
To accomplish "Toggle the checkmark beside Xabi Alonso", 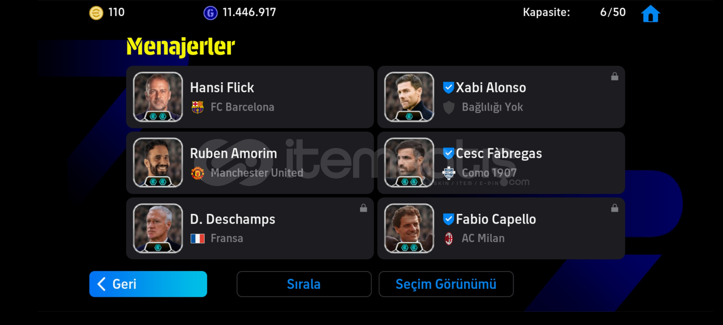I will pyautogui.click(x=448, y=88).
